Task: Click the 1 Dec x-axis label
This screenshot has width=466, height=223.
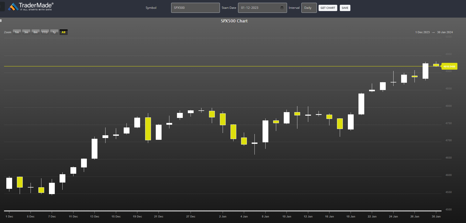Action: point(9,216)
